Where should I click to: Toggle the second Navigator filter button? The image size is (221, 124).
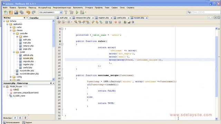tap(20, 118)
